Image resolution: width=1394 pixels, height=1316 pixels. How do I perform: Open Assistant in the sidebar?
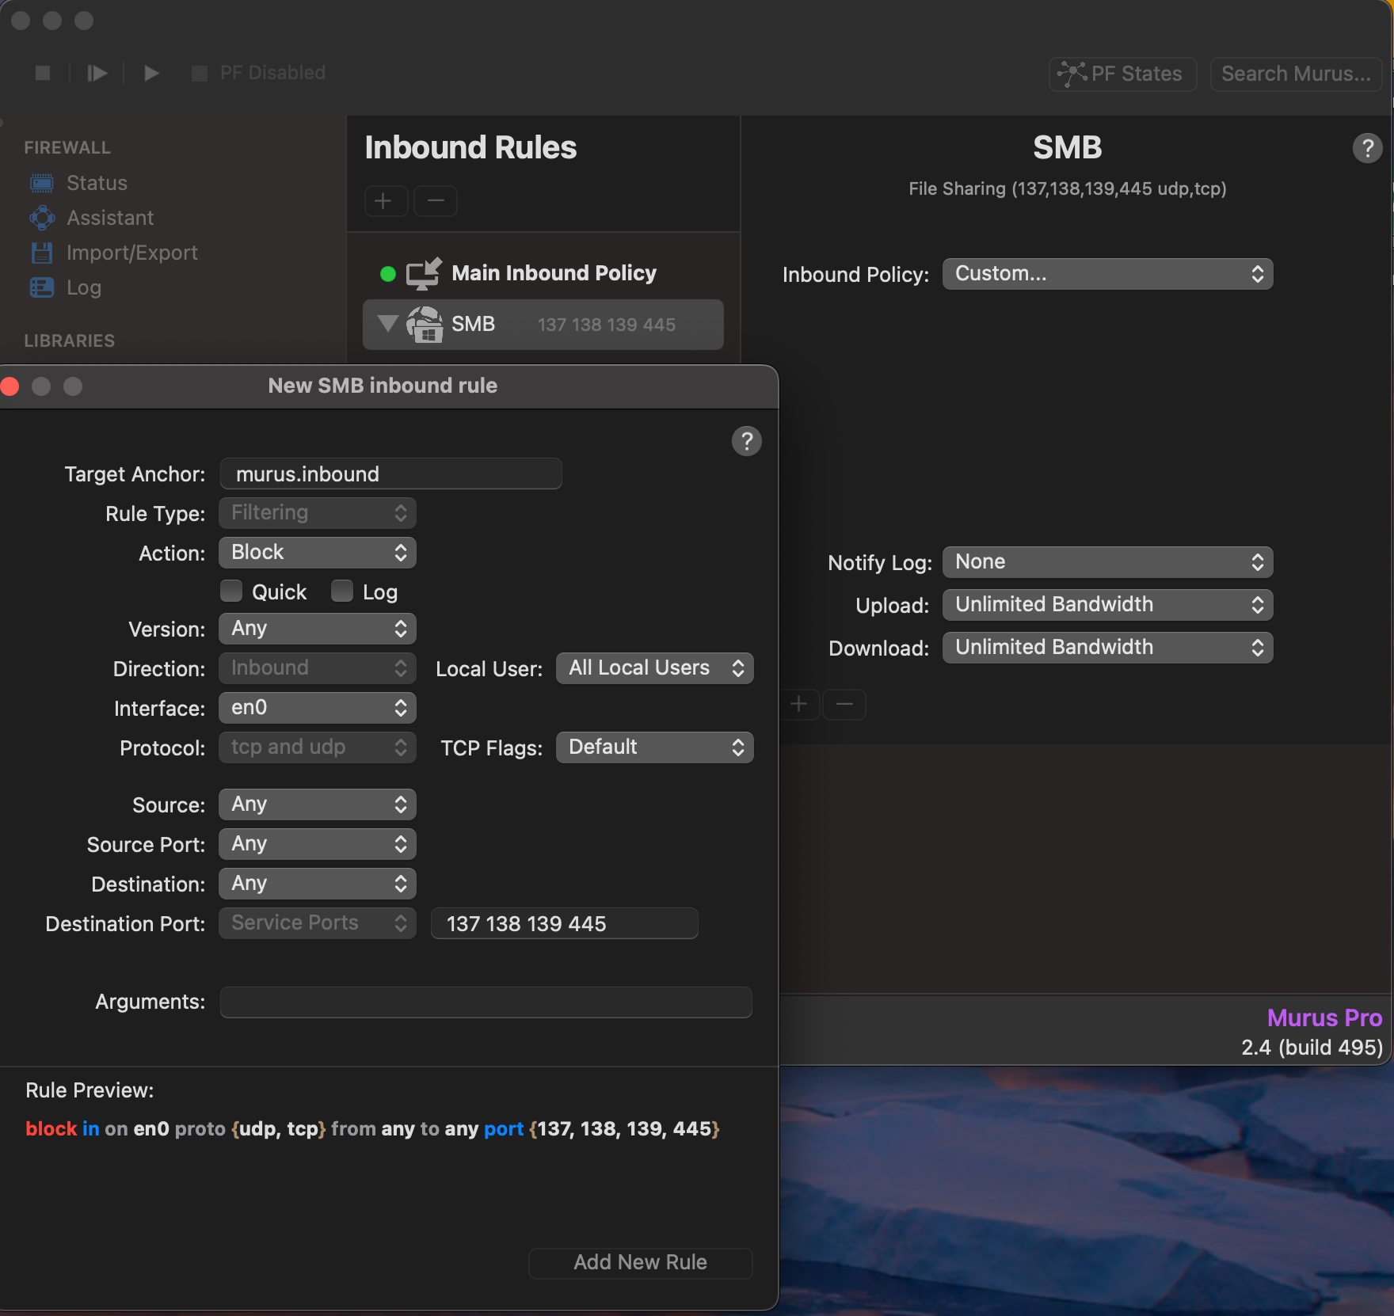(110, 218)
